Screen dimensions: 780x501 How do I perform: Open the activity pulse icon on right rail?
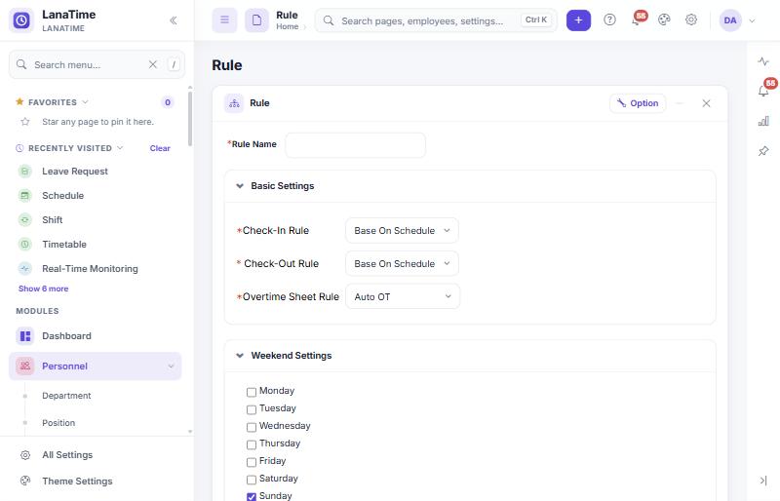click(x=763, y=61)
